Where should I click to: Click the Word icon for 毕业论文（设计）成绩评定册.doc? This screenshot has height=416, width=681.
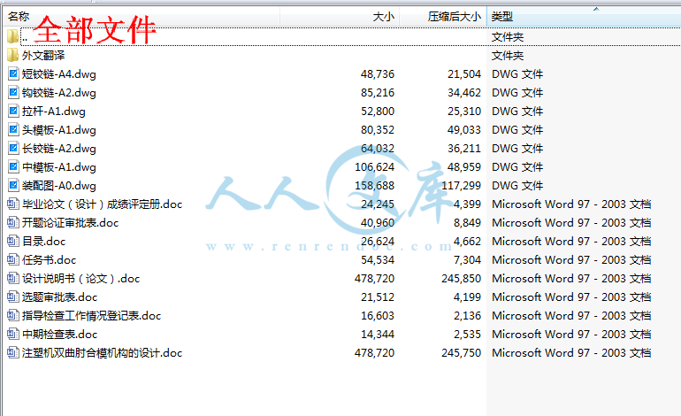(13, 204)
